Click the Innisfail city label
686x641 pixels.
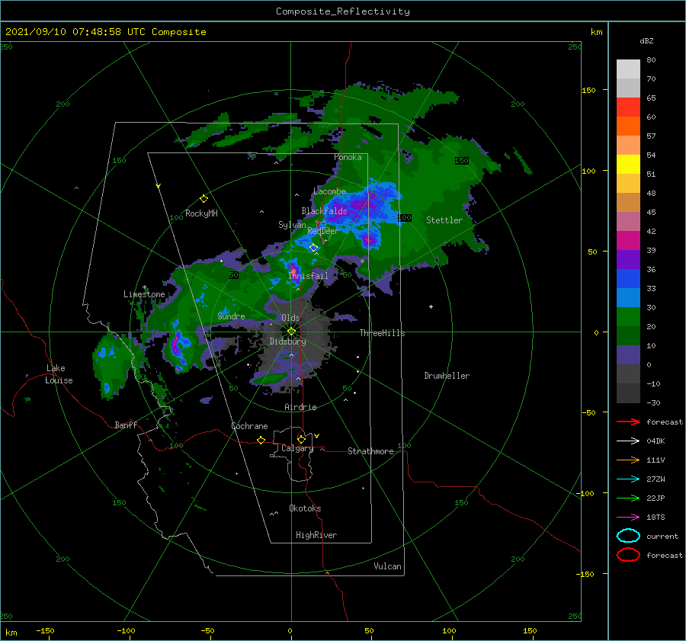pos(308,276)
